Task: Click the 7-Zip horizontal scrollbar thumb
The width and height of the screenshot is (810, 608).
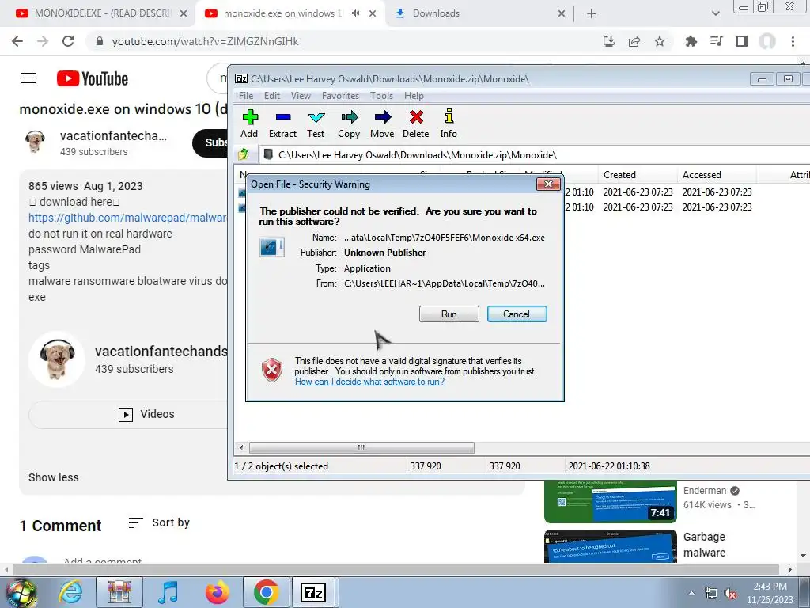Action: [361, 447]
